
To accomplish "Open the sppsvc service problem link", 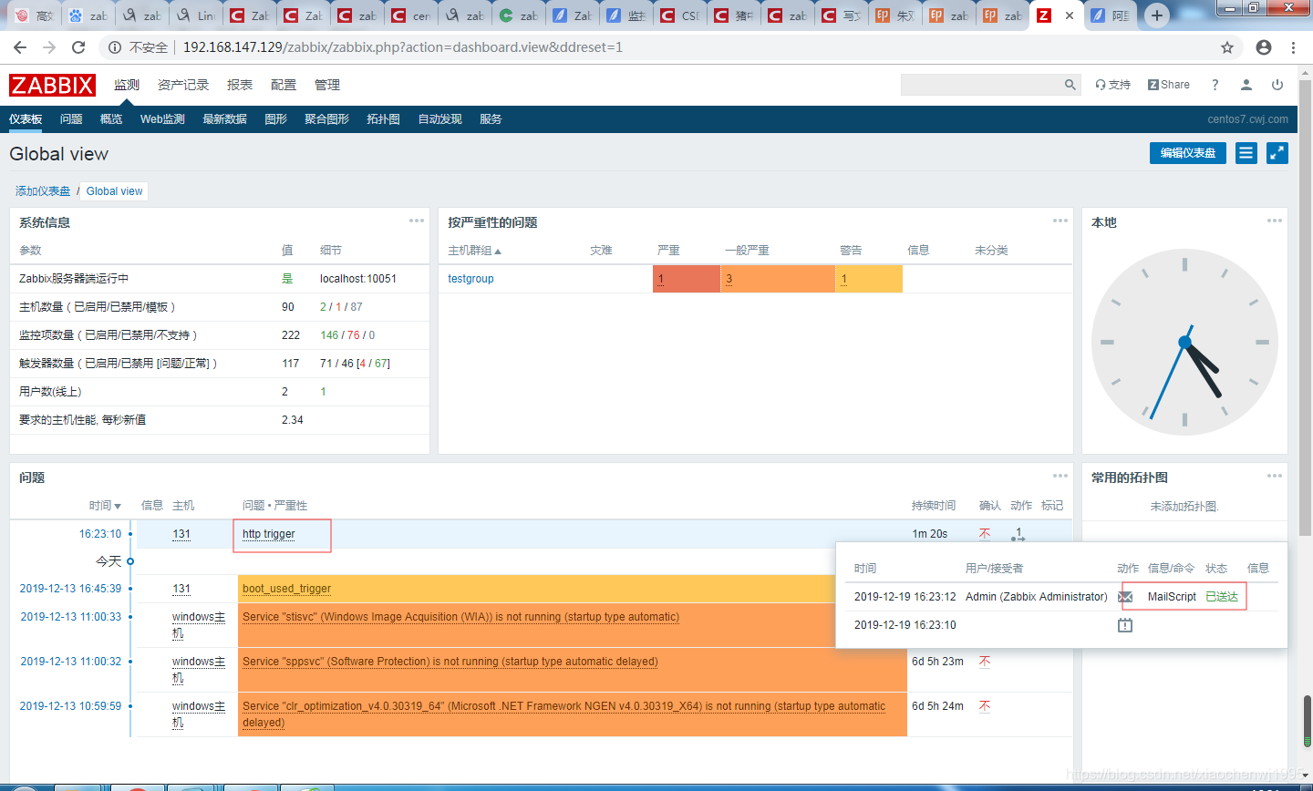I will click(x=450, y=662).
